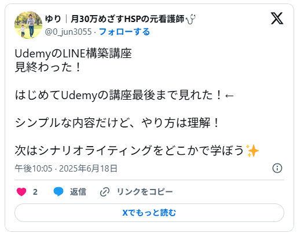This screenshot has width=297, height=233.
Task: Click the UdemyのLINE構築講座 text line
Action: pos(74,53)
